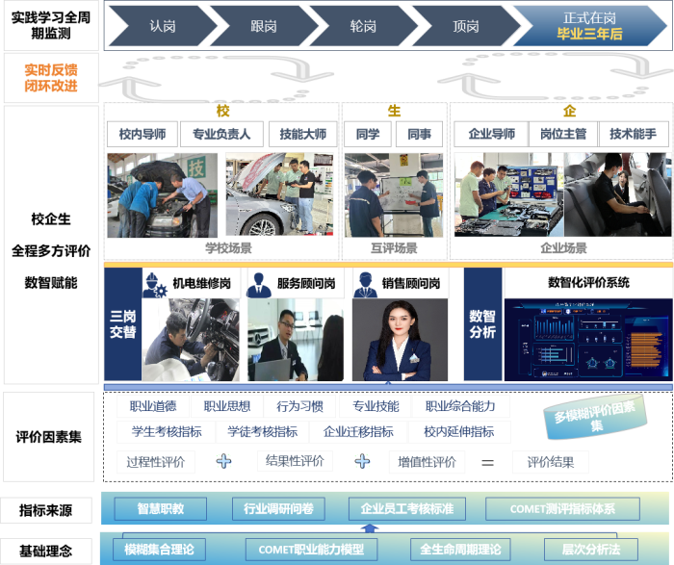This screenshot has width=674, height=565.
Task: Click the equals sign before 评价结果
Action: pyautogui.click(x=487, y=462)
